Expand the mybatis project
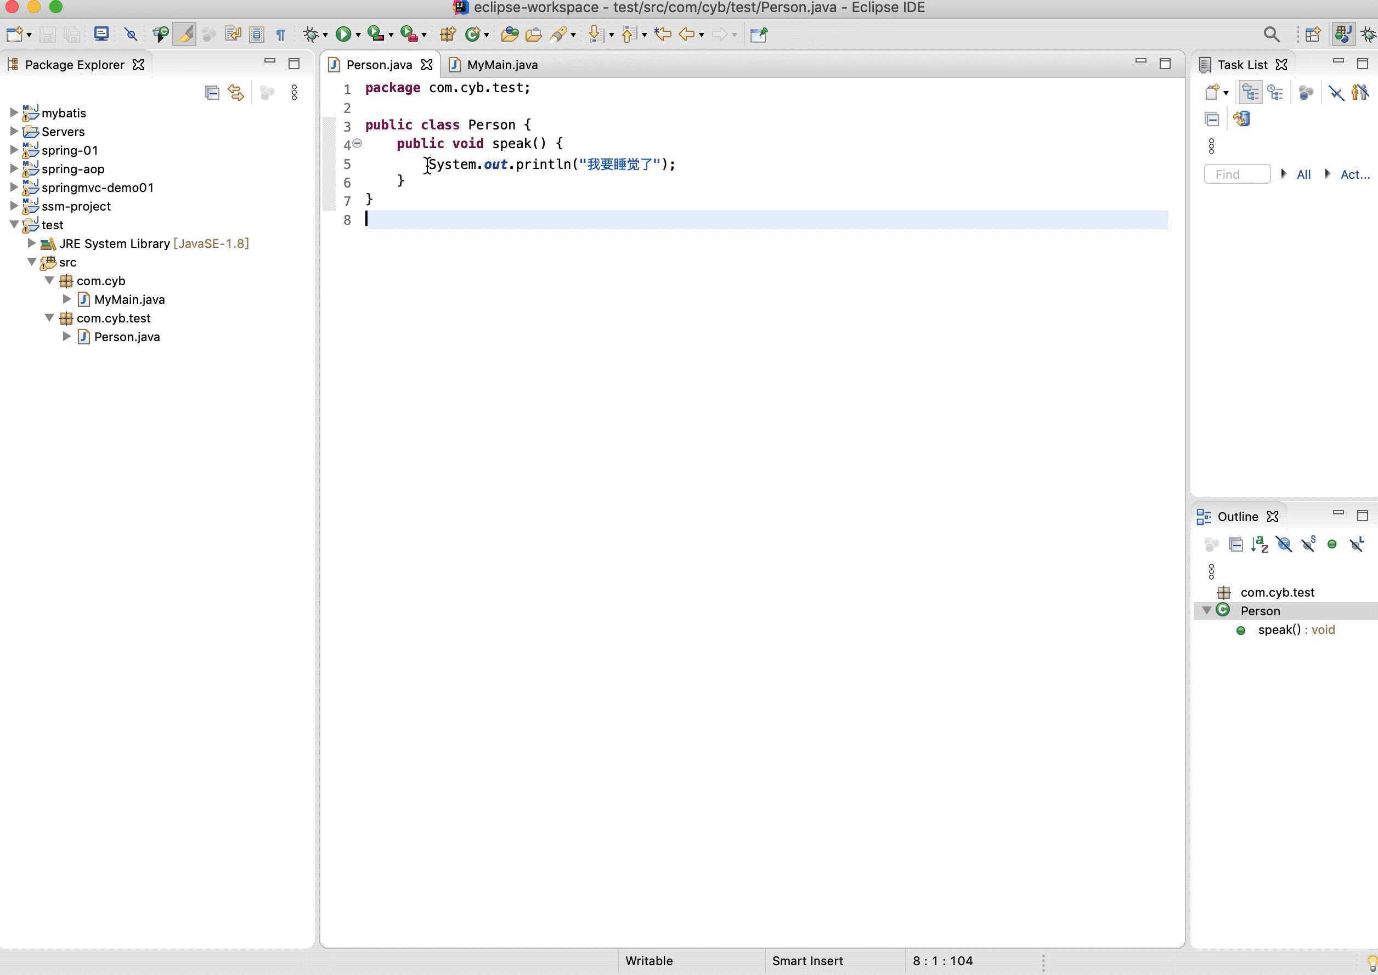This screenshot has width=1378, height=975. [x=14, y=112]
